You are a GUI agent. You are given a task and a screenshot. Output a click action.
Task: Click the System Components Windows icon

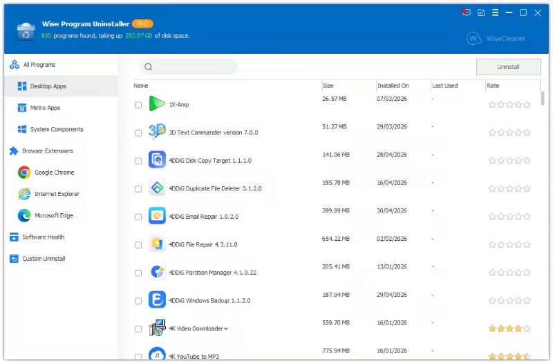pyautogui.click(x=22, y=129)
